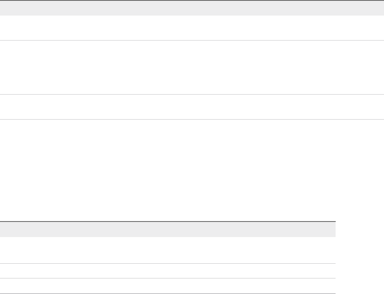Click the divider under upper table's tall row
384x294 pixels.
point(192,95)
